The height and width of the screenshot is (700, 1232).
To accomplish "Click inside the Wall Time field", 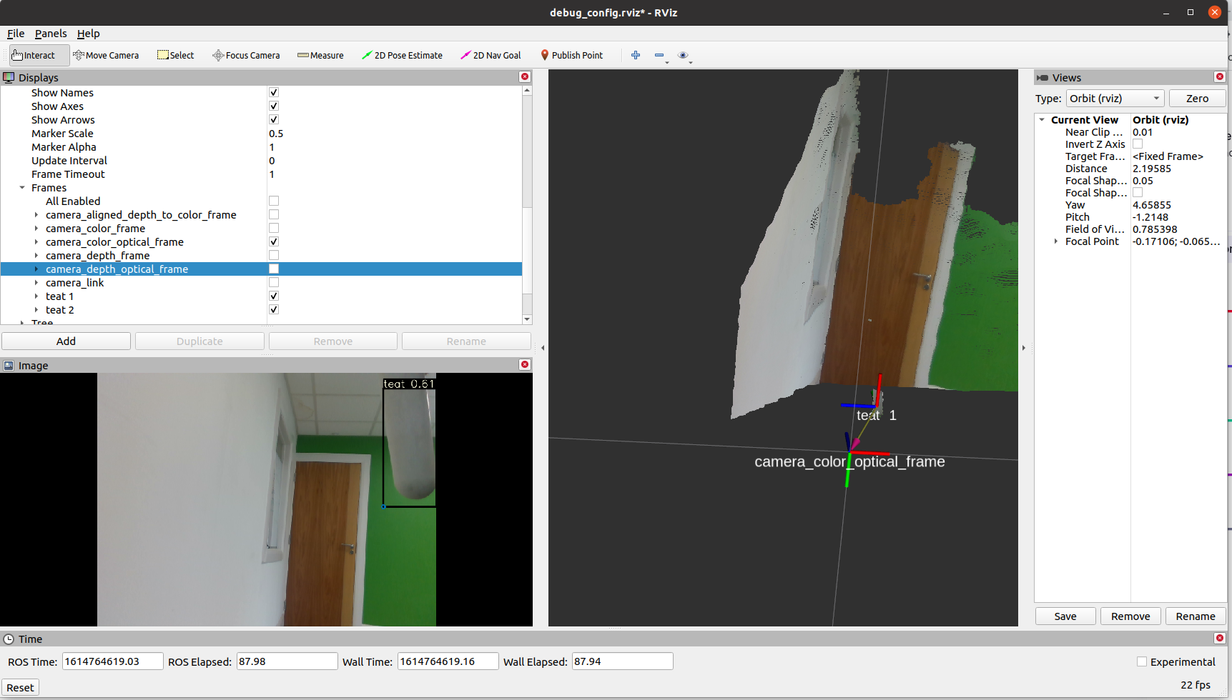I will pyautogui.click(x=448, y=661).
